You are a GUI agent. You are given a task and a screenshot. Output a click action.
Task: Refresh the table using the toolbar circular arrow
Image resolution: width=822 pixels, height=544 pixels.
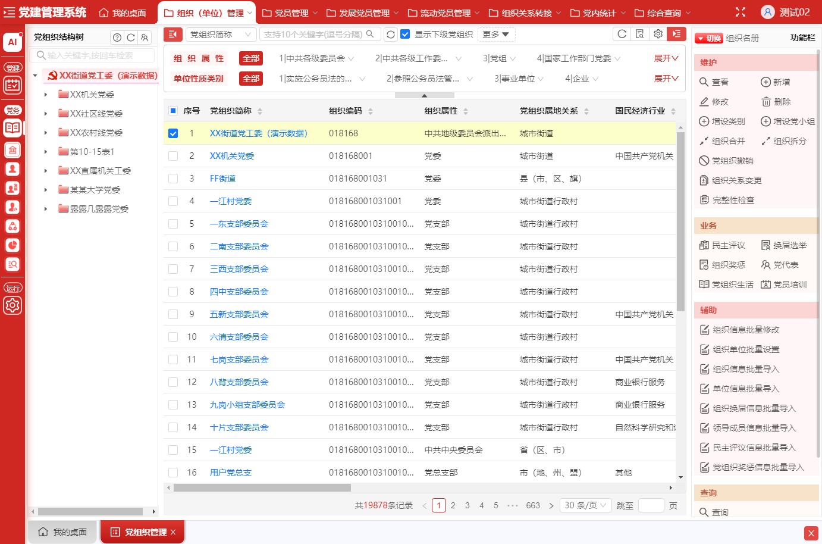(x=622, y=34)
